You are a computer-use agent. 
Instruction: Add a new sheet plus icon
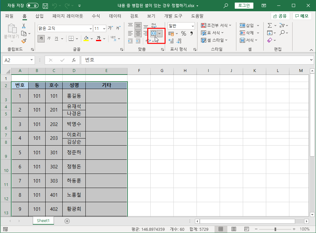(x=67, y=221)
